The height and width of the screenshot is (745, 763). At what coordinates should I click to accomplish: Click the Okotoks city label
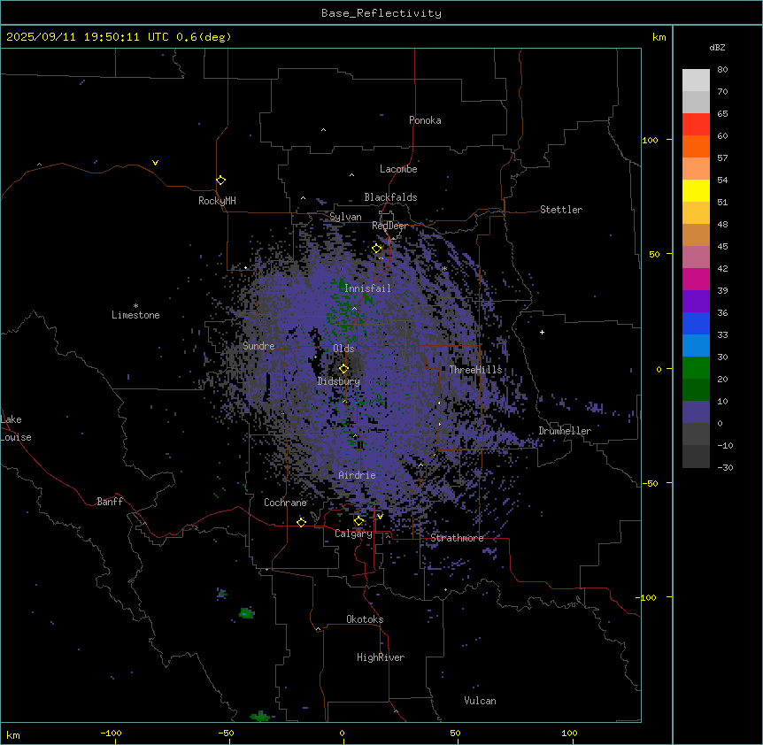click(x=365, y=619)
